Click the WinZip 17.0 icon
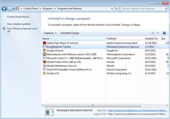The height and width of the screenshot is (119, 170). [44, 73]
